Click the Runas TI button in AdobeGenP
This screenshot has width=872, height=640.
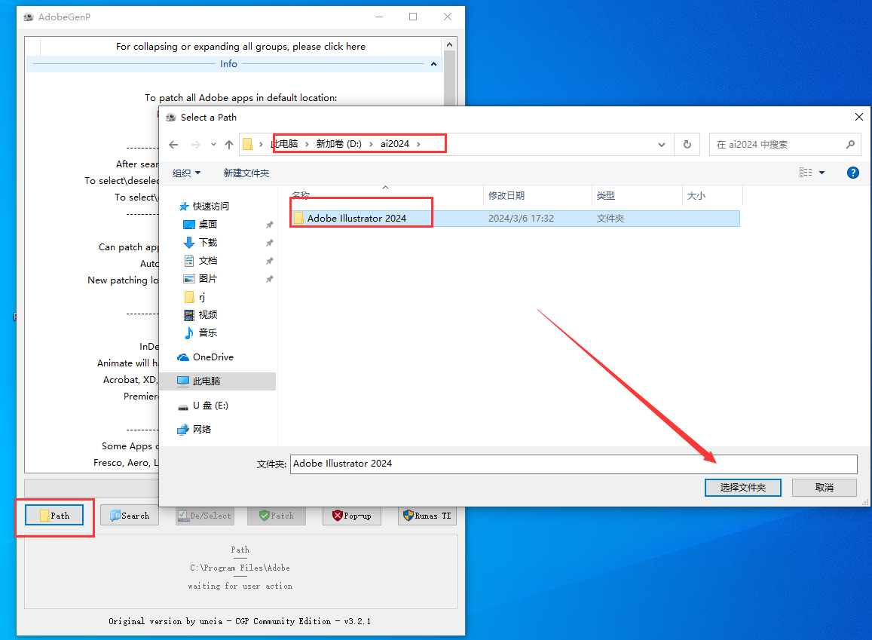(427, 516)
